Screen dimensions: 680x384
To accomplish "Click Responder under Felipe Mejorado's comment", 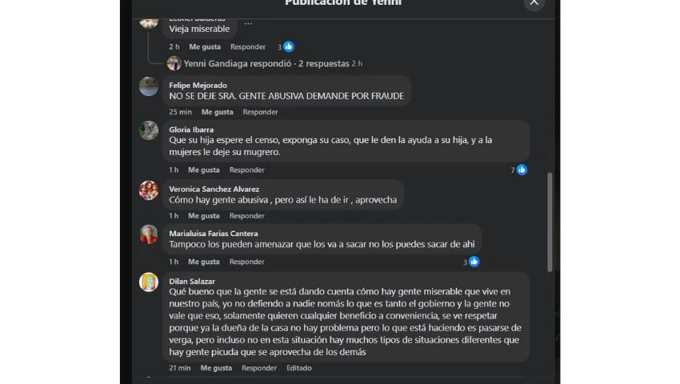I will [x=260, y=112].
